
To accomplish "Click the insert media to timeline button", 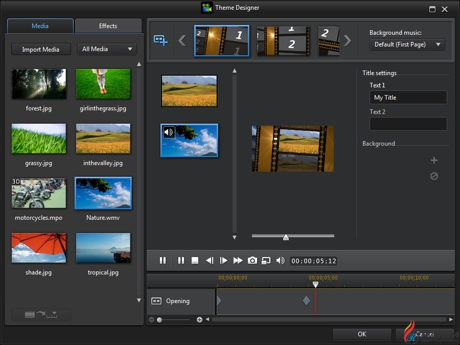I will 41,315.
